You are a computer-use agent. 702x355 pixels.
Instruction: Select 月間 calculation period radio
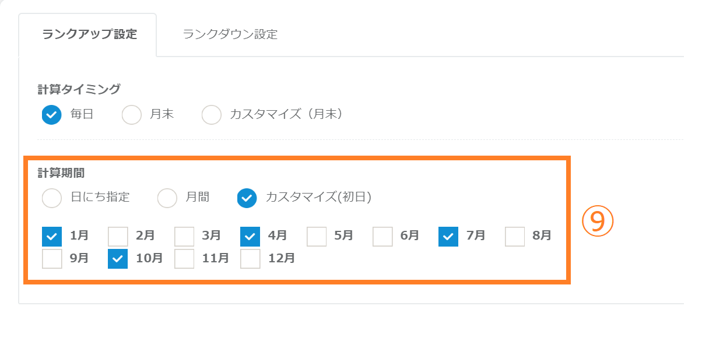tap(167, 198)
